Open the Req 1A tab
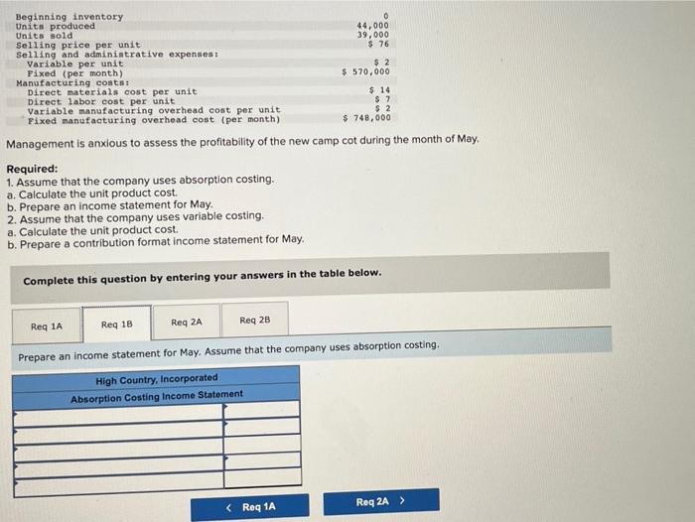 pos(47,326)
